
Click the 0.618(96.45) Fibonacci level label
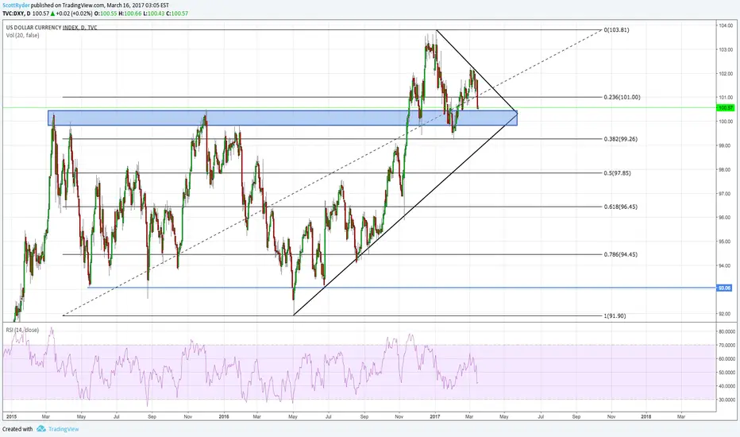point(620,207)
